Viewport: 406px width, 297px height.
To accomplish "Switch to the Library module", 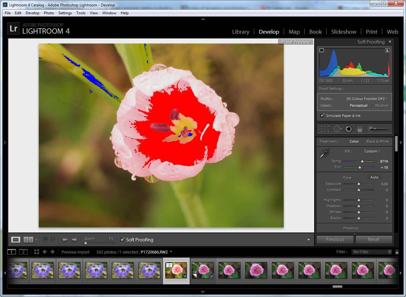I will point(240,32).
